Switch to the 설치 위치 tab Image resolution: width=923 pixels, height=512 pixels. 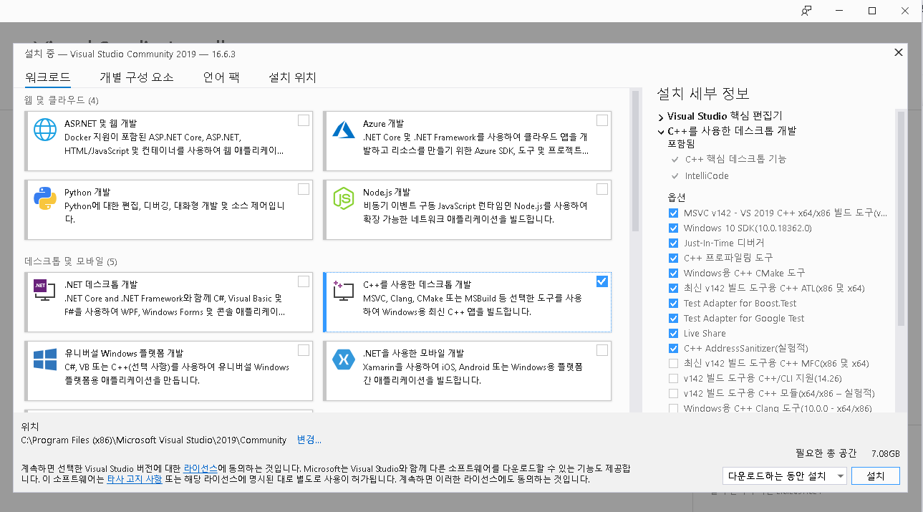click(292, 77)
